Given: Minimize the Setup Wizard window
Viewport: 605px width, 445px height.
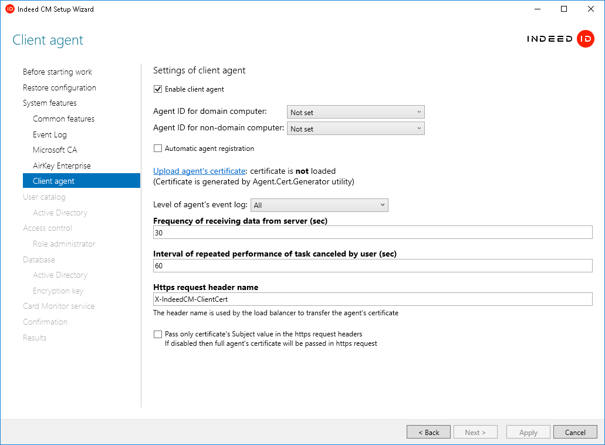Looking at the screenshot, I should [538, 9].
